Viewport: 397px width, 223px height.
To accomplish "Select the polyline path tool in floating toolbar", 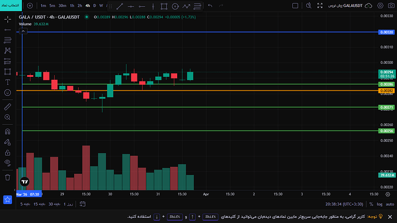I will 186,6.
